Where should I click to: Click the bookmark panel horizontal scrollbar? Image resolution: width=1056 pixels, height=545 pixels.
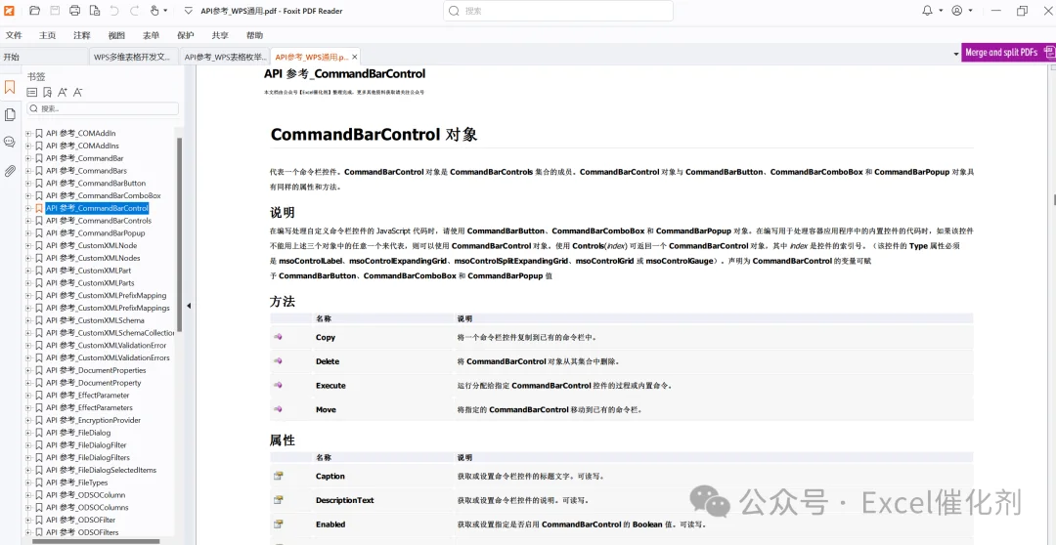[96, 541]
